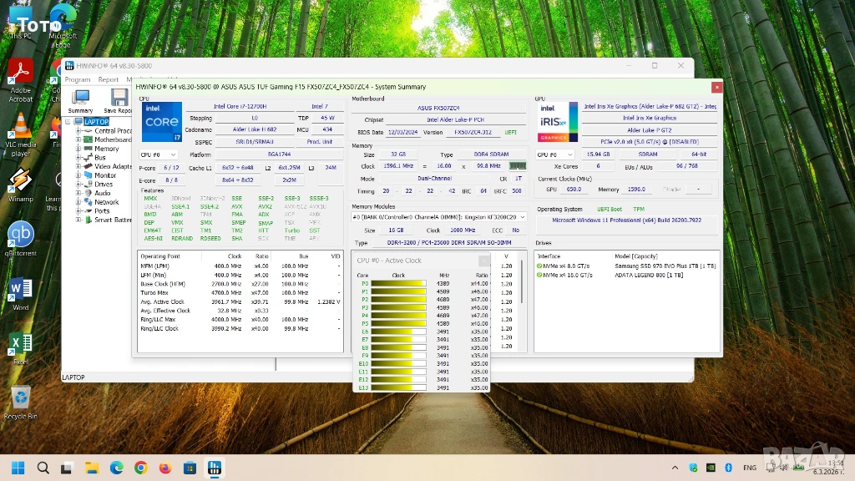The image size is (855, 481).
Task: Open the Program menu
Action: point(78,79)
